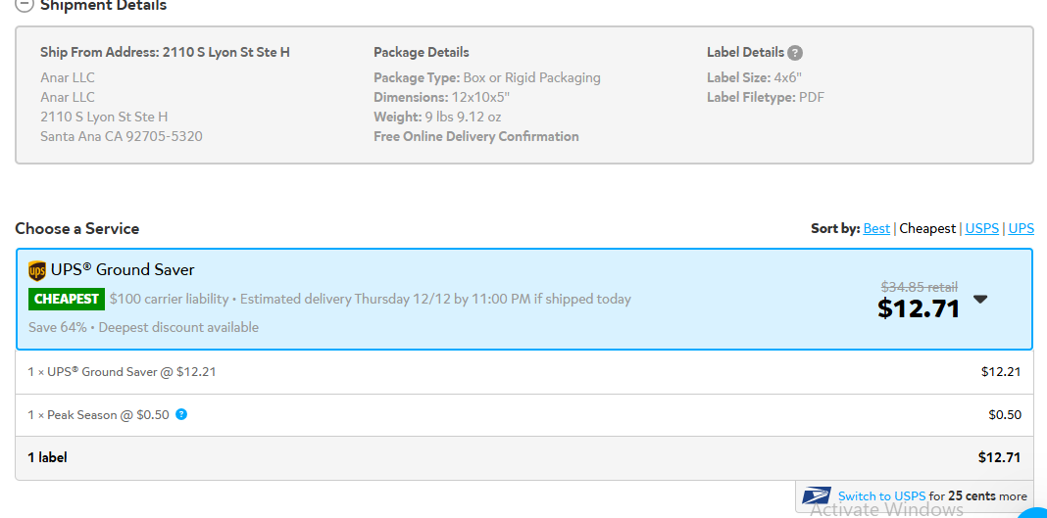Click the Peak Season info icon
The height and width of the screenshot is (518, 1047).
(181, 414)
